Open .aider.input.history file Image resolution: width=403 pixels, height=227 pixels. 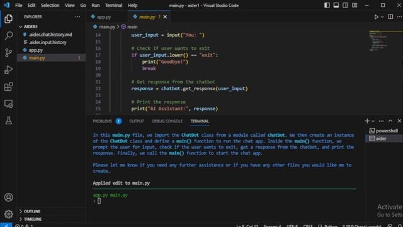[x=52, y=42]
